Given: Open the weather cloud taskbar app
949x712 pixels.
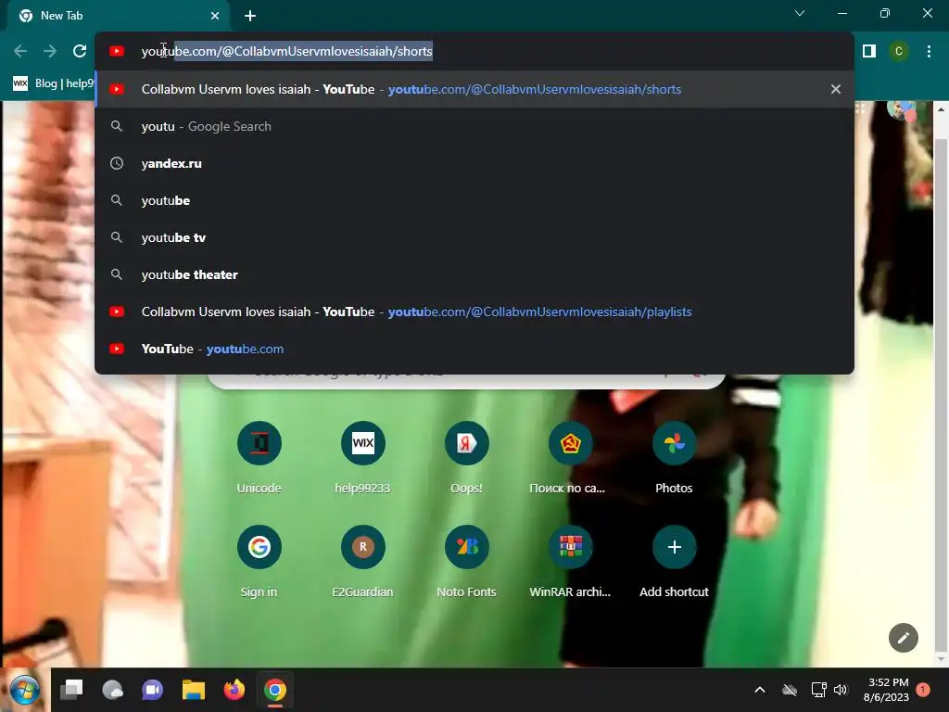Looking at the screenshot, I should click(112, 690).
